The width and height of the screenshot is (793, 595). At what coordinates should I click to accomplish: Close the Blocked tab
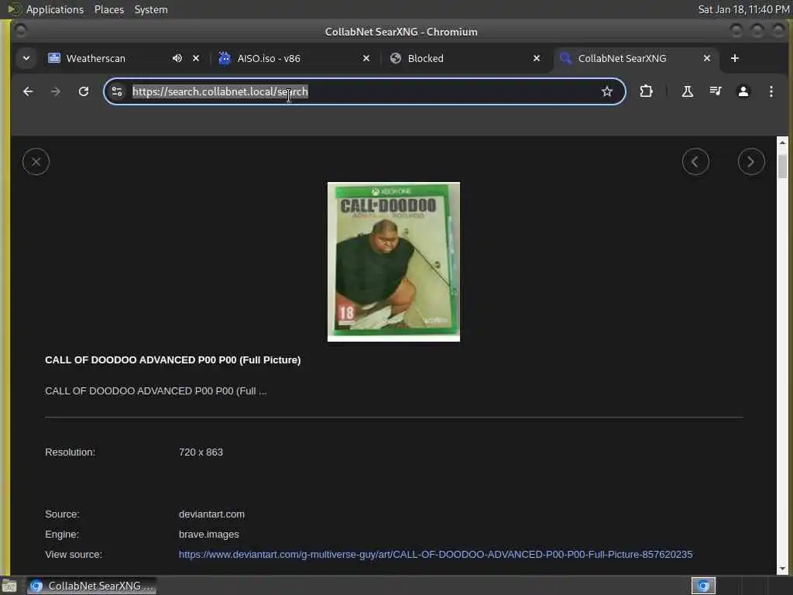coord(537,58)
